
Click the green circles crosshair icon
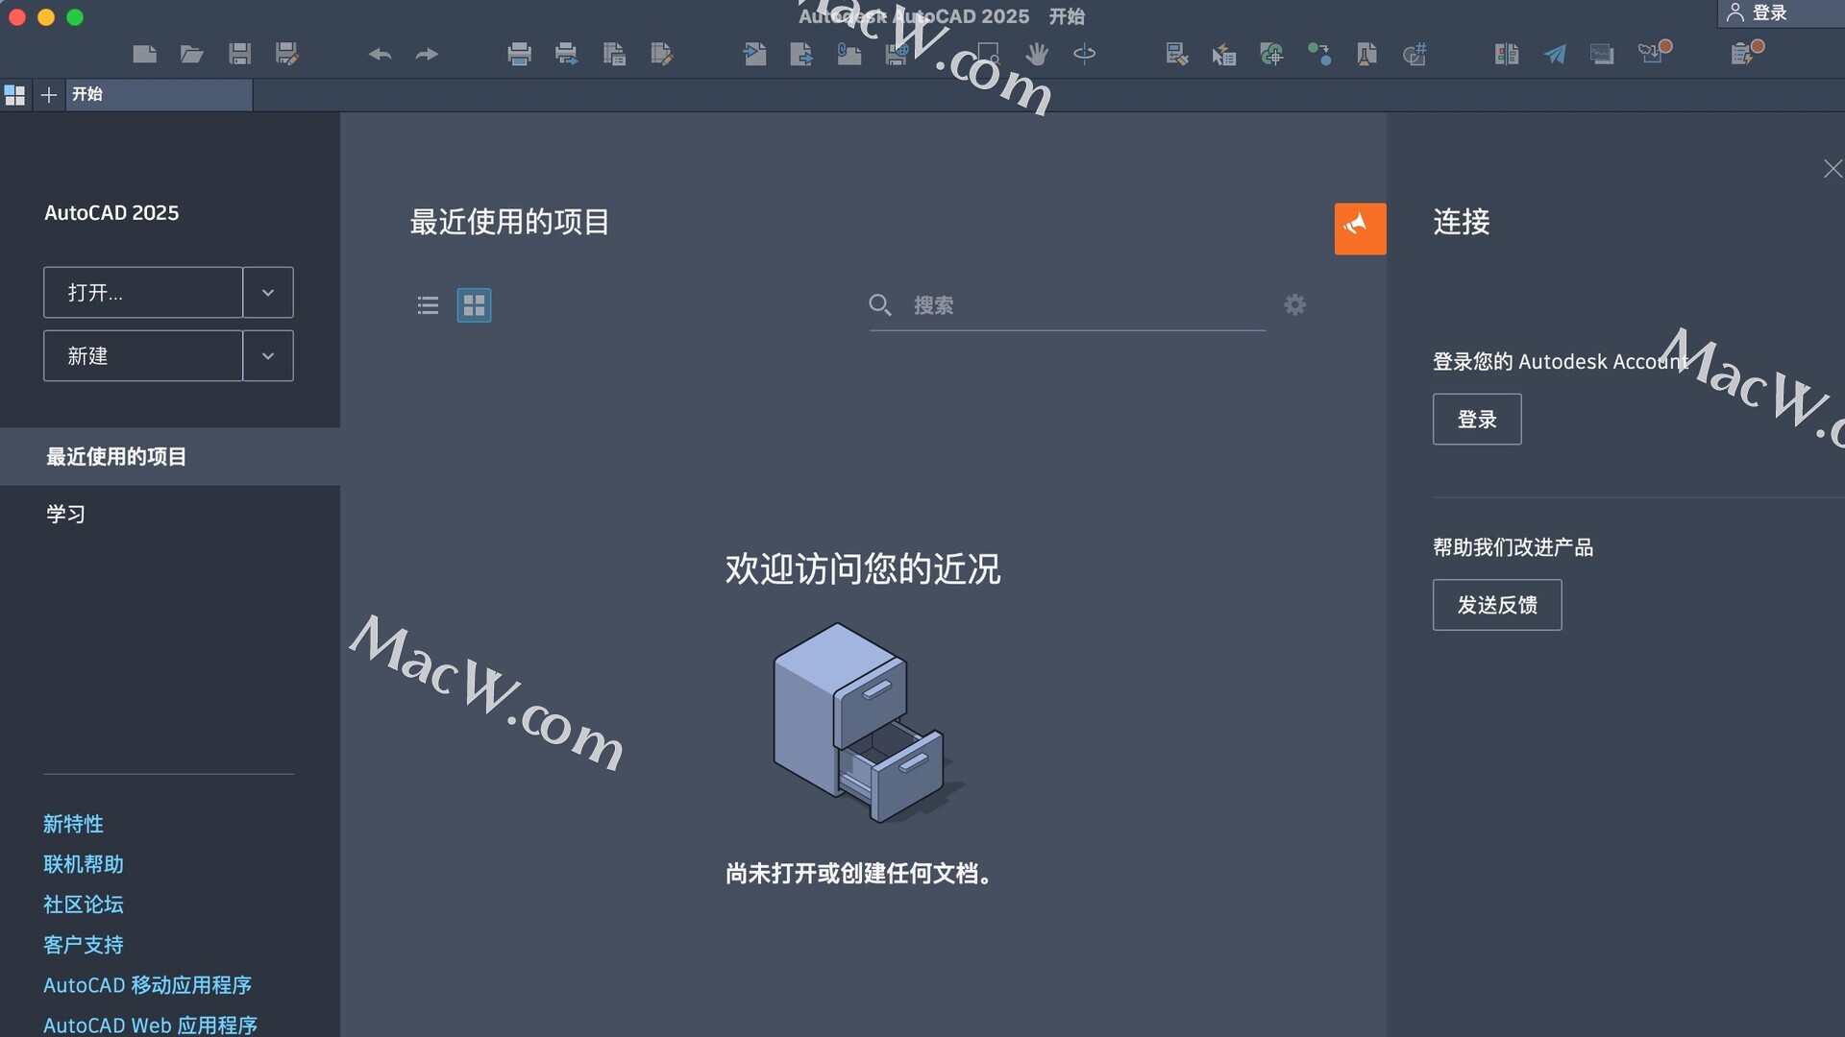(1271, 54)
